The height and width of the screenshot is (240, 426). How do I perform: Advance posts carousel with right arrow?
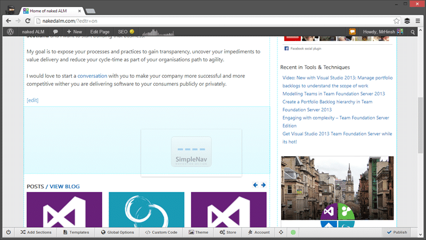click(263, 185)
